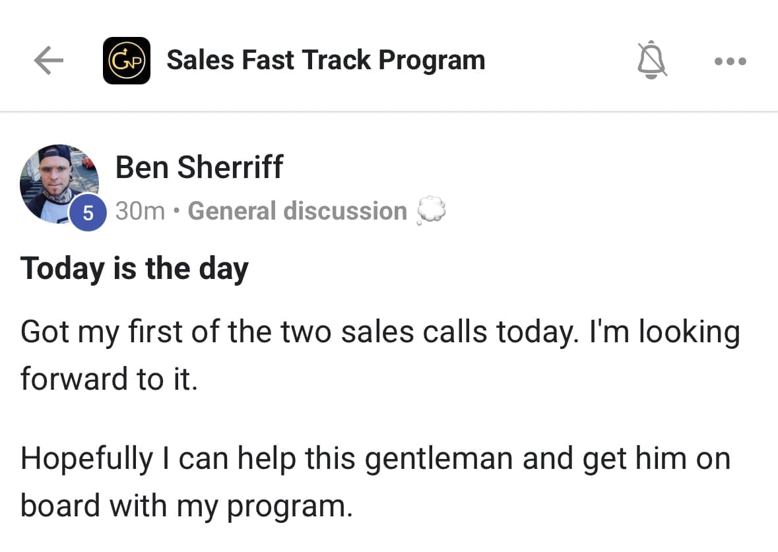Viewport: 778px width, 552px height.
Task: Open the GP group logo
Action: 127,61
